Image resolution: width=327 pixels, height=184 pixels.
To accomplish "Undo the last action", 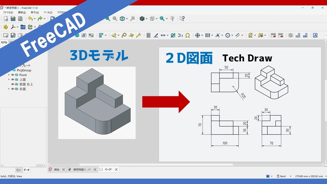I will (x=30, y=19).
